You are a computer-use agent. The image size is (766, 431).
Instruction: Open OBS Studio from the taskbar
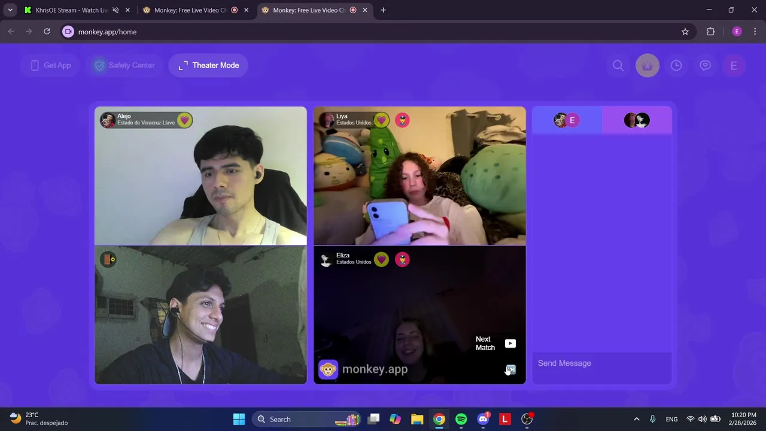coord(527,419)
